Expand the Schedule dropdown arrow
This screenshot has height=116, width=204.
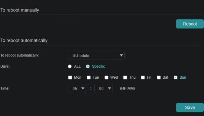tap(121, 55)
